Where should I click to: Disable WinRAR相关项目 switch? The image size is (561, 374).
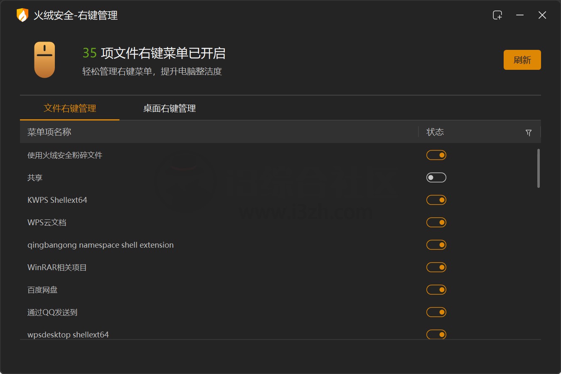(436, 267)
